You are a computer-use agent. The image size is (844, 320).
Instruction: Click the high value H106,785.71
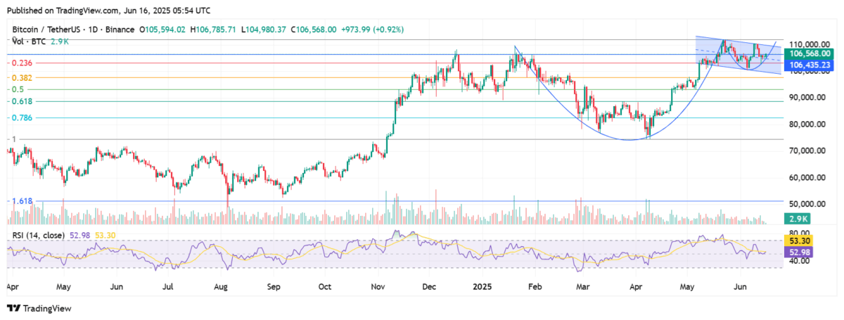pos(213,30)
